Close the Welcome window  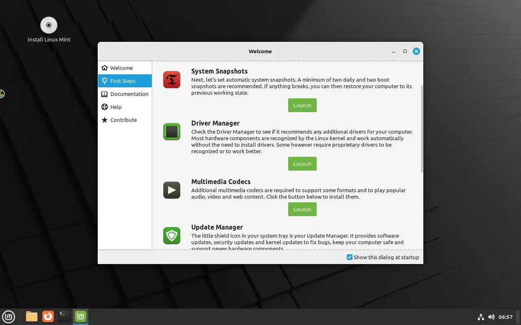pyautogui.click(x=416, y=51)
